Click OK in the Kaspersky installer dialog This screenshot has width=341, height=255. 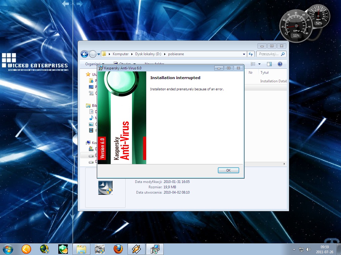pyautogui.click(x=228, y=170)
